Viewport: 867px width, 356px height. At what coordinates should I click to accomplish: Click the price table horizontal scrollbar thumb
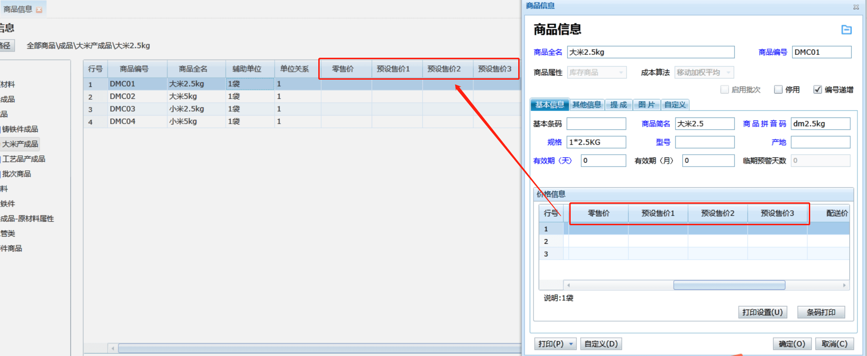pos(729,285)
